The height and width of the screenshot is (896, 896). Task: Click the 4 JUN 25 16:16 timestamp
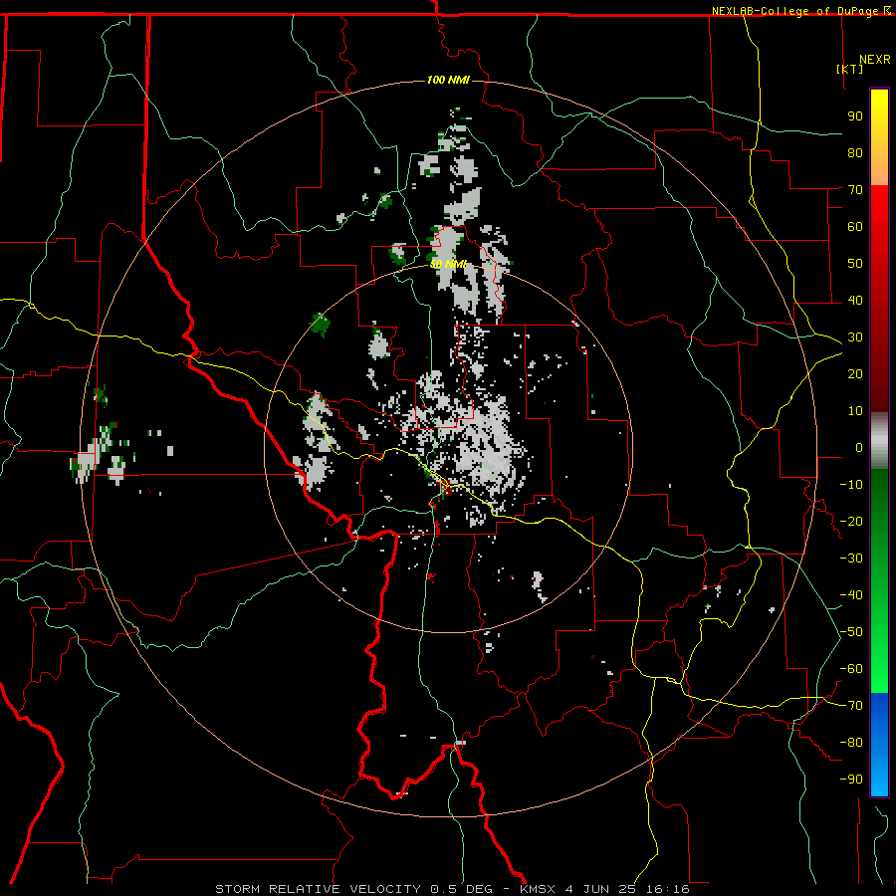(627, 889)
